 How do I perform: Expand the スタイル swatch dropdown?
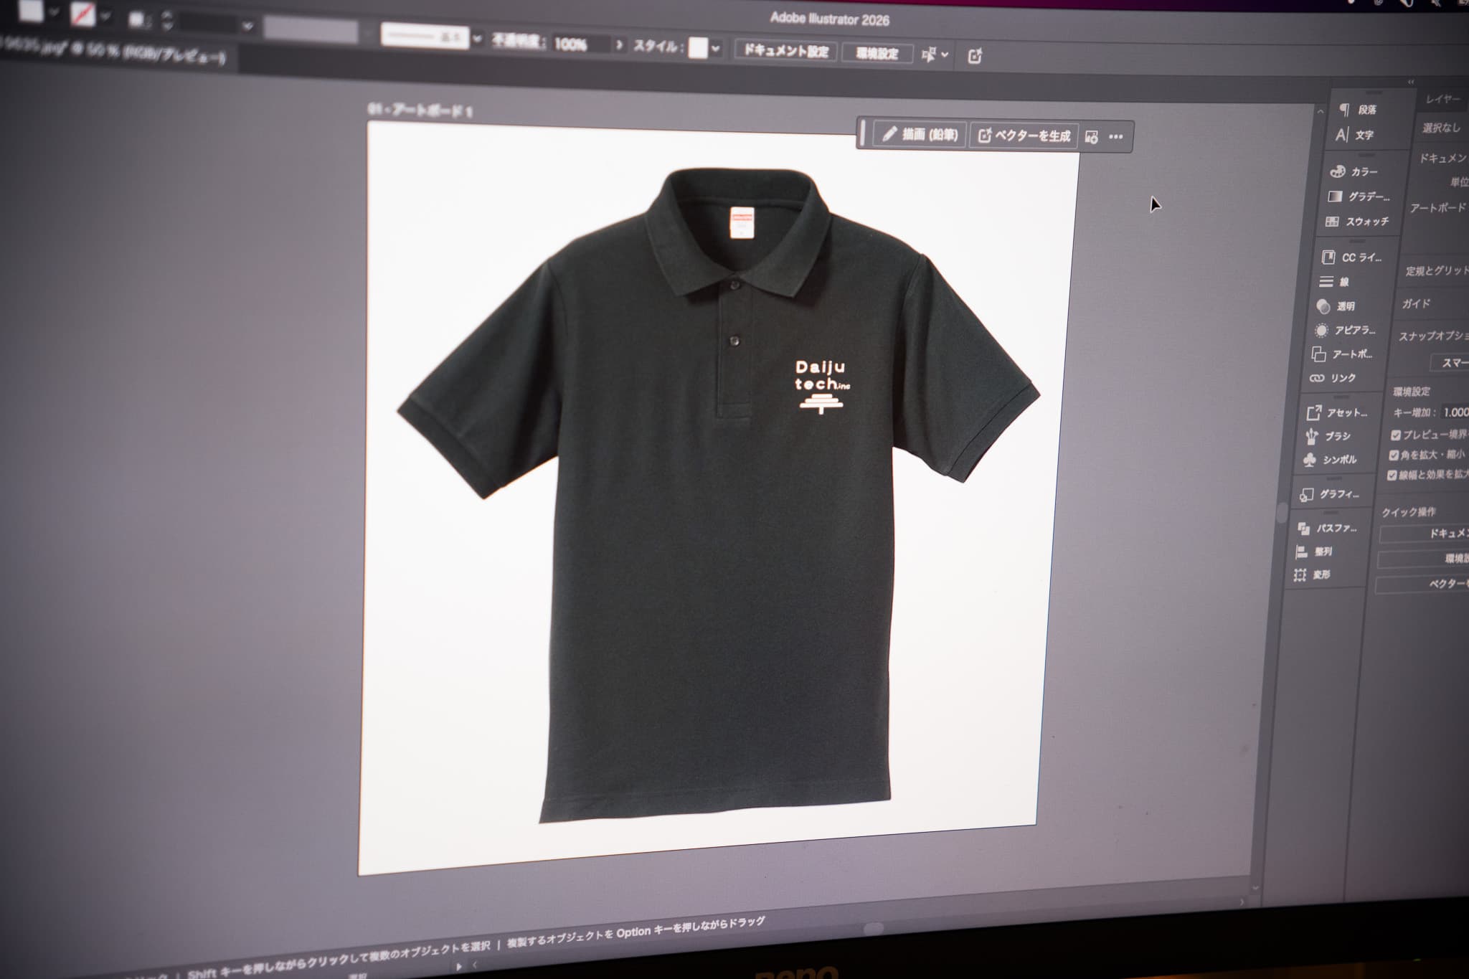pos(715,49)
